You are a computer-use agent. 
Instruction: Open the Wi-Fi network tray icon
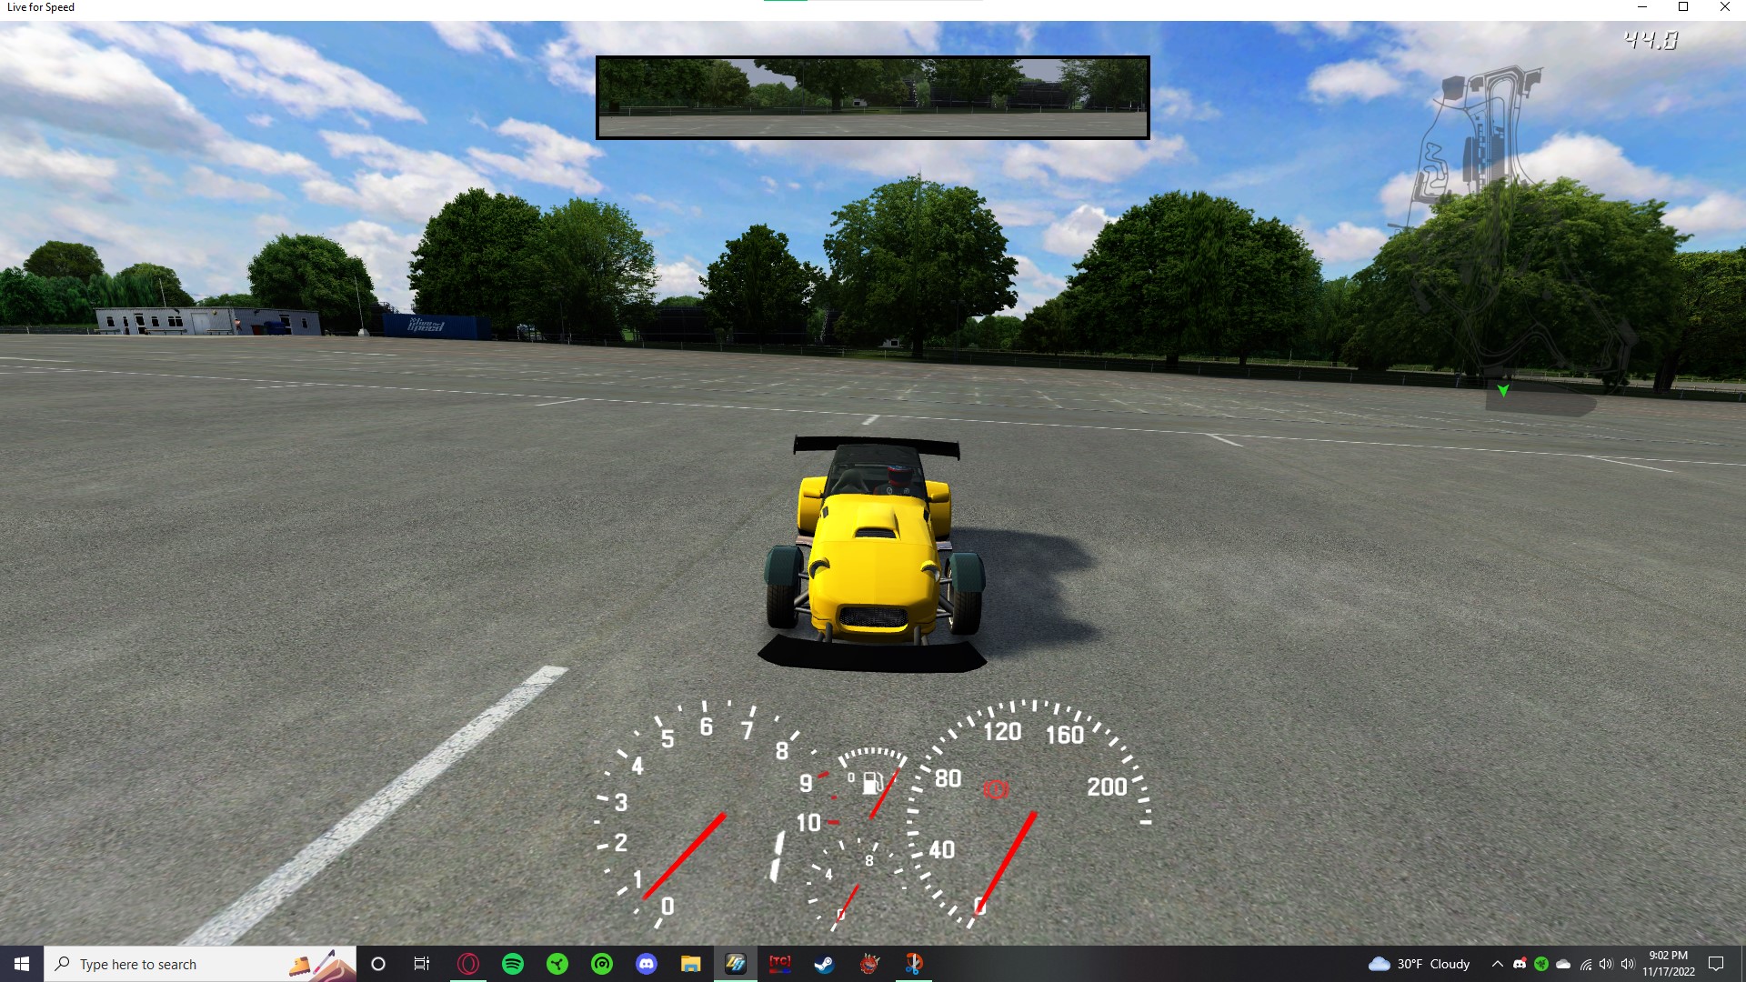point(1585,964)
